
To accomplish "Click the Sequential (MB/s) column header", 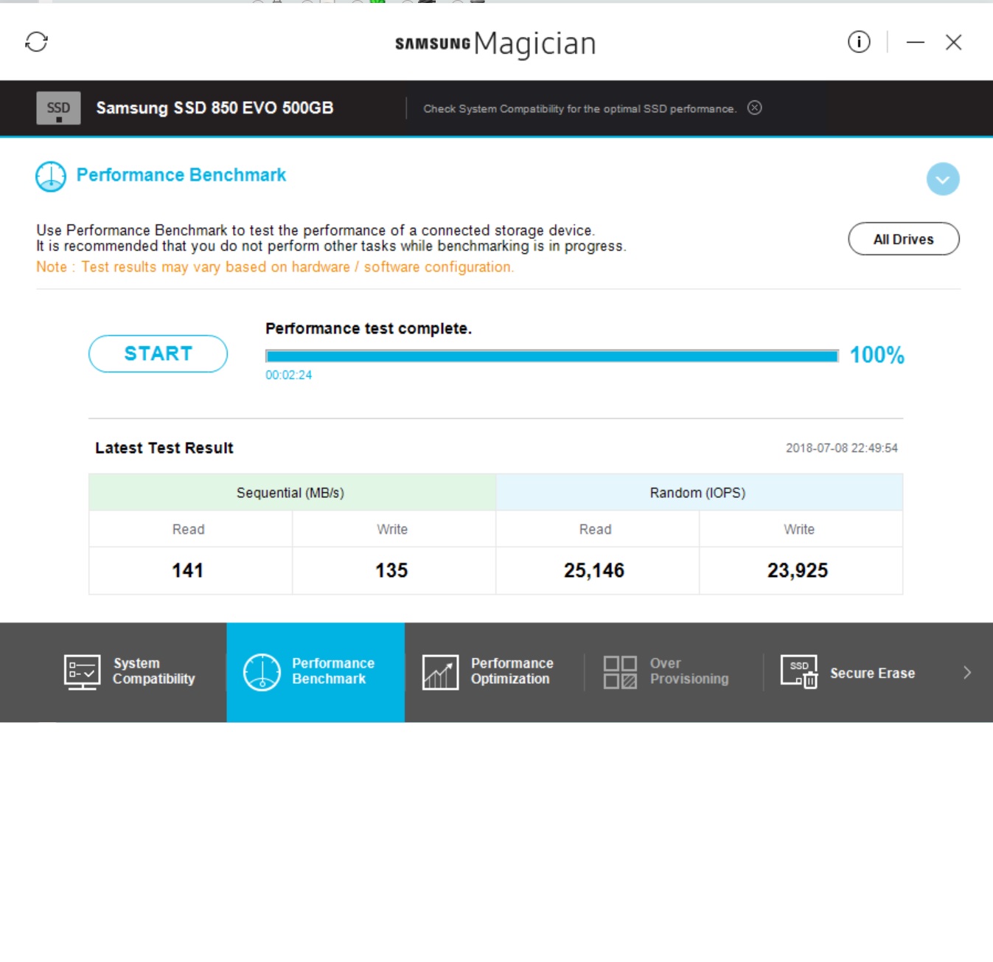I will [x=292, y=493].
